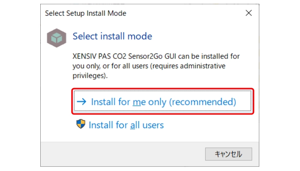Click the installer cube box icon
The height and width of the screenshot is (171, 300).
pos(57,38)
